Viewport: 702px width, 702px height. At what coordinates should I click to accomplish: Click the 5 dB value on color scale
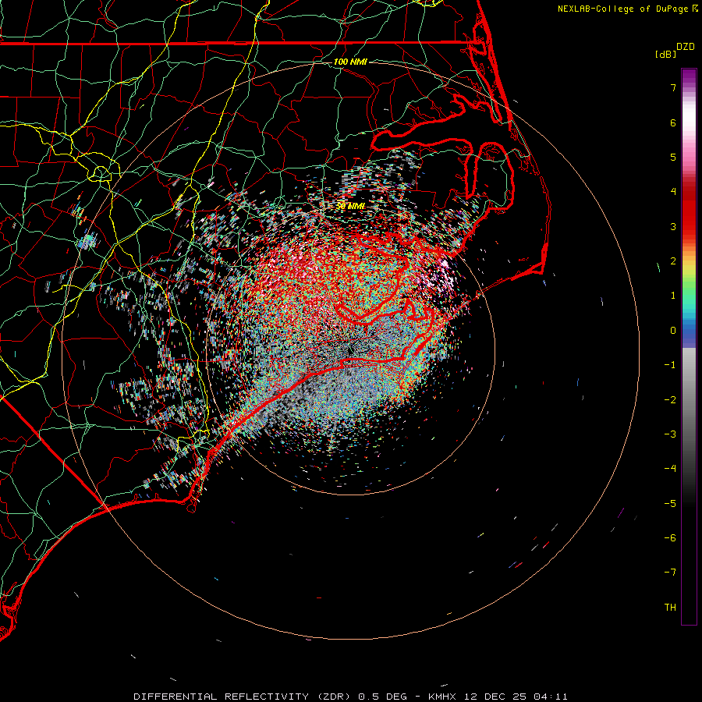(x=673, y=157)
